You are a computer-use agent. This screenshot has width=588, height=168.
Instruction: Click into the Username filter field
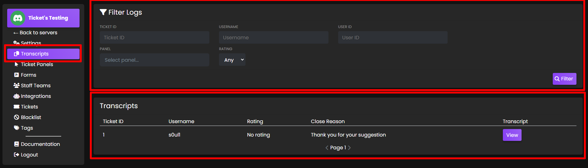point(274,37)
